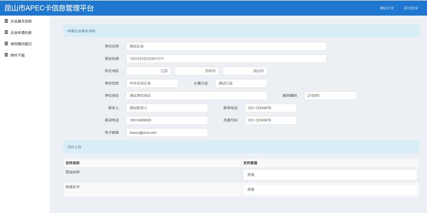
Task: Click the 单位性质 field showing 中外合资企业
Action: 152,83
